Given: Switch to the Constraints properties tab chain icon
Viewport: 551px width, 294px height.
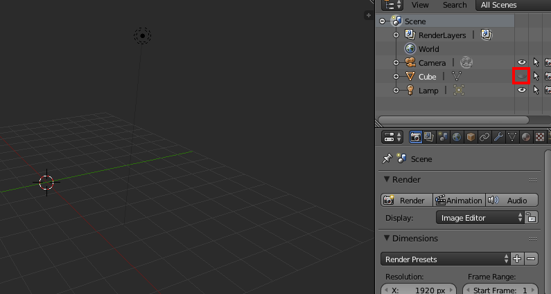Looking at the screenshot, I should point(484,137).
